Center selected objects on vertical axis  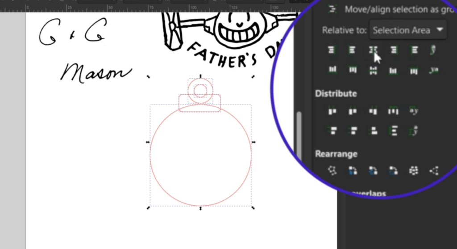pos(373,50)
